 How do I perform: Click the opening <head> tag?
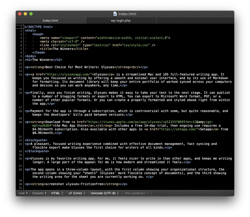click(38, 34)
